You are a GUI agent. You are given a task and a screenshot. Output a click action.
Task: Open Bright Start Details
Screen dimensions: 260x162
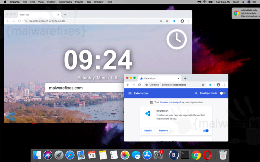(x=148, y=131)
